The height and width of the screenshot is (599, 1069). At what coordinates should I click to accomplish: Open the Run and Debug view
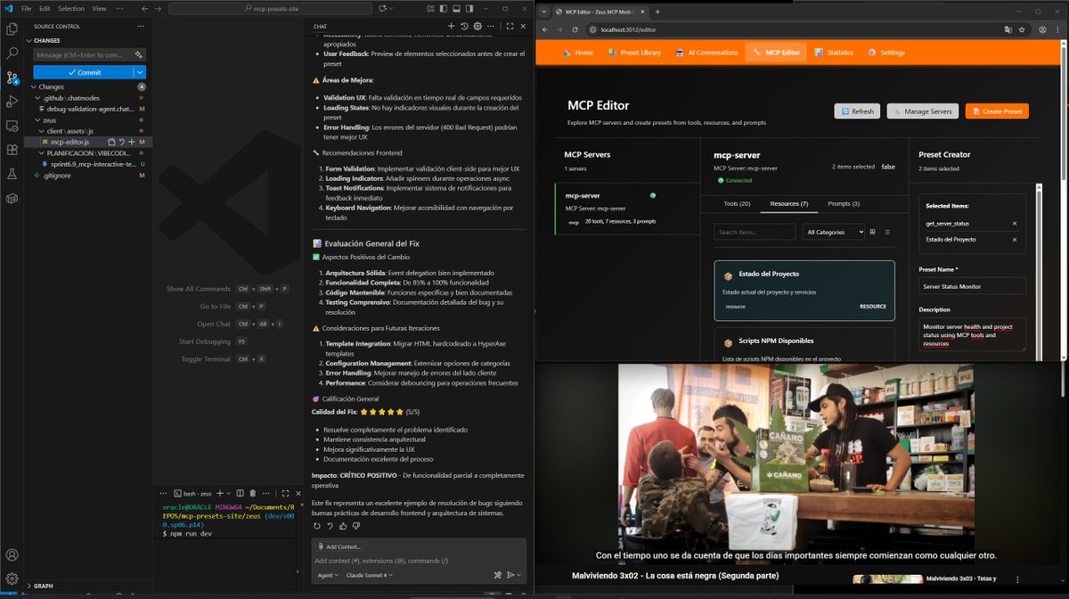tap(12, 102)
